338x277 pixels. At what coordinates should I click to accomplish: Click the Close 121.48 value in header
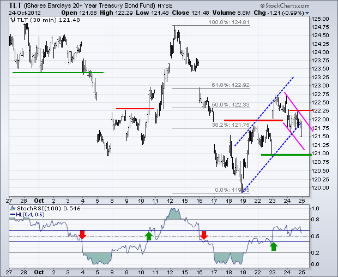point(190,13)
